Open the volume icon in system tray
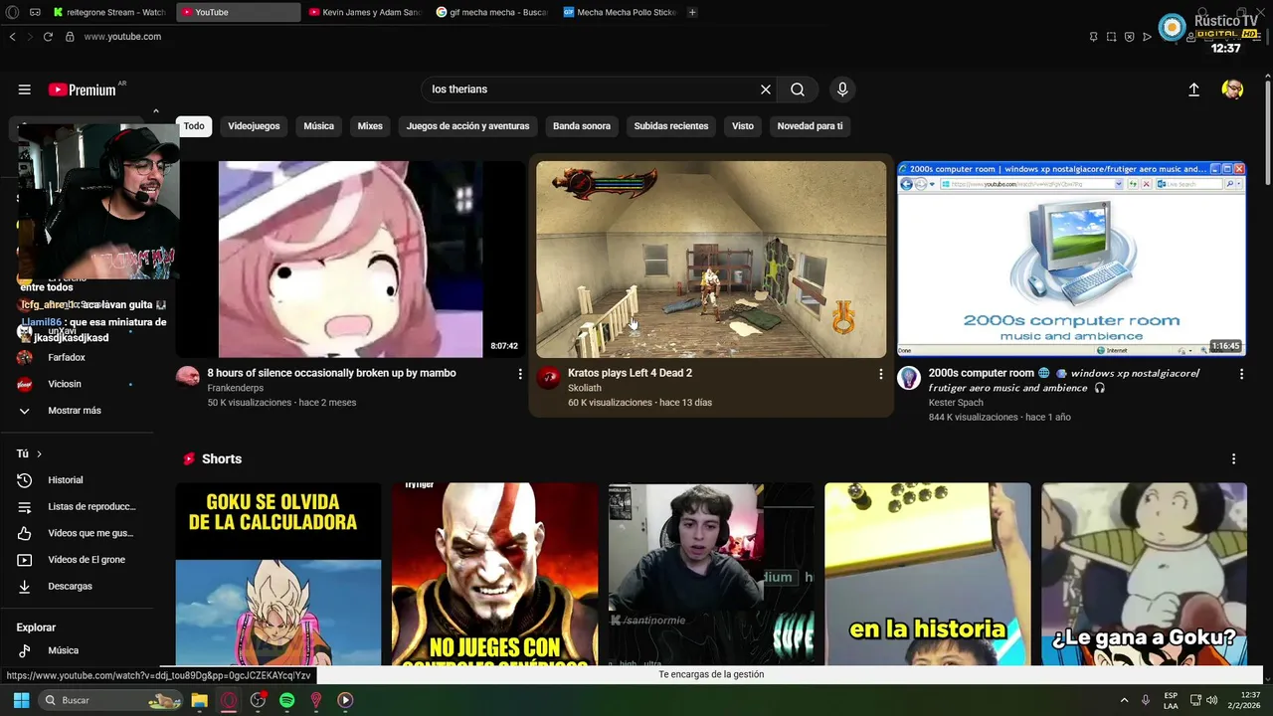 1211,700
